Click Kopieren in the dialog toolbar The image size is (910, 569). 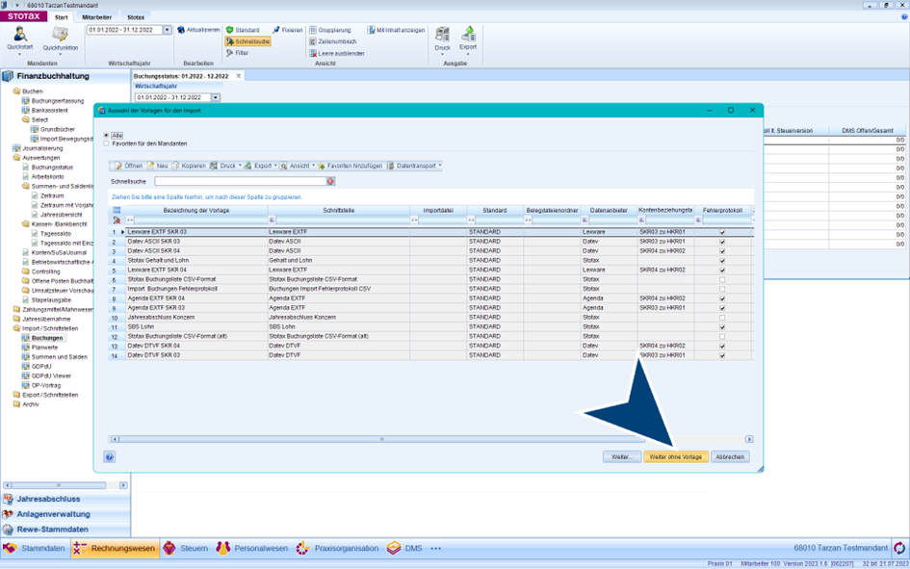[x=189, y=166]
